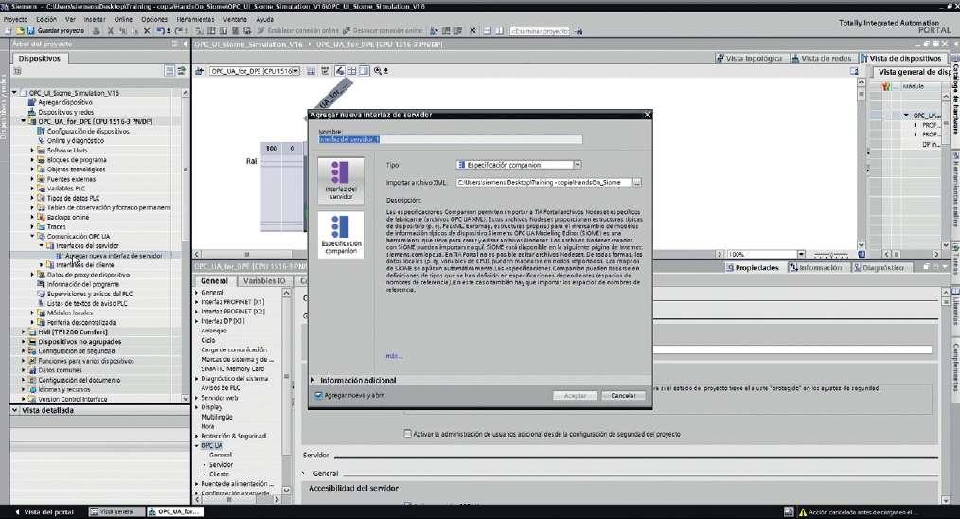Expand Bloques de programa tree node

click(x=32, y=160)
